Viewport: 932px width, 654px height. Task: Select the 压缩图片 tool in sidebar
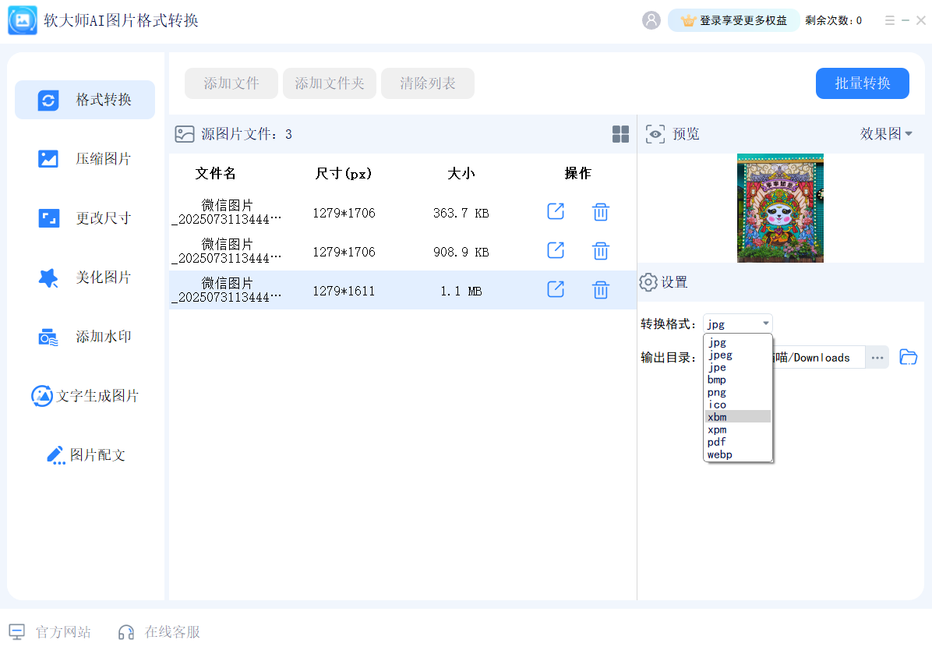pyautogui.click(x=84, y=158)
